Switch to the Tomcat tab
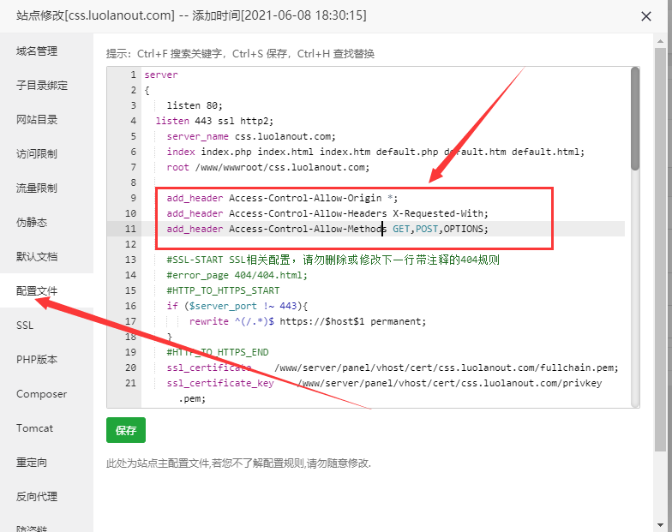Viewport: 672px width, 532px height. (34, 428)
